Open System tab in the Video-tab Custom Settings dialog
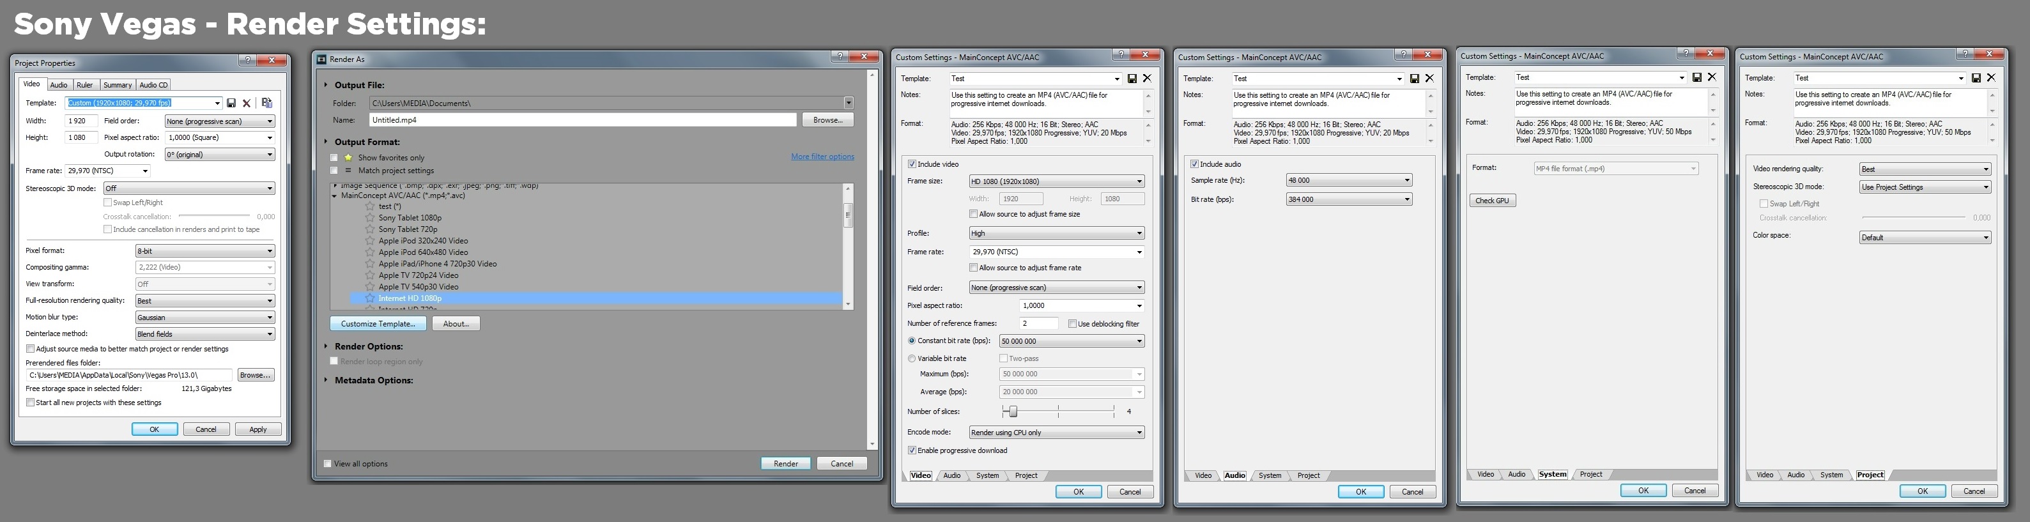The width and height of the screenshot is (2030, 522). point(987,475)
